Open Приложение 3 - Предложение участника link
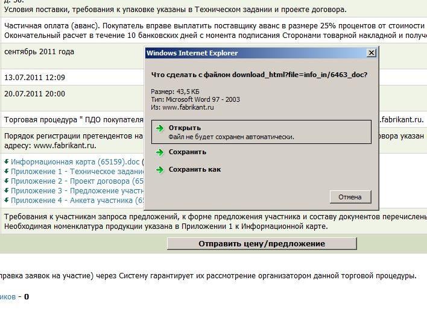The width and height of the screenshot is (427, 312). pyautogui.click(x=77, y=191)
